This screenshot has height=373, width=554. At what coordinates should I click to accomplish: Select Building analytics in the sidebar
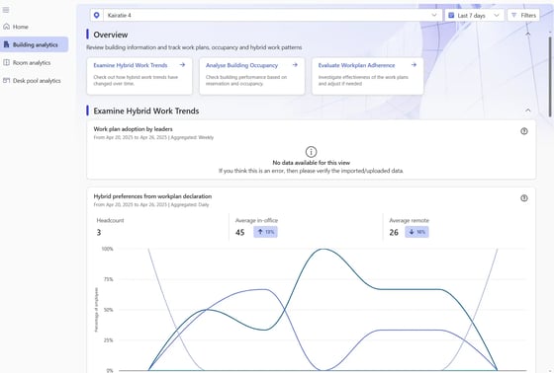tap(34, 44)
